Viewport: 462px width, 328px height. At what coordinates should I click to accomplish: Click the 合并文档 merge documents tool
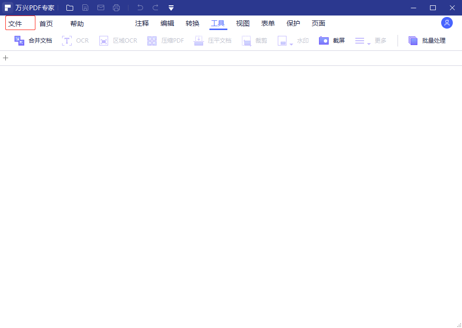[x=33, y=41]
